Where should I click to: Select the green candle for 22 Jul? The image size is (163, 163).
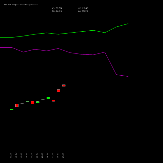click(x=38, y=102)
